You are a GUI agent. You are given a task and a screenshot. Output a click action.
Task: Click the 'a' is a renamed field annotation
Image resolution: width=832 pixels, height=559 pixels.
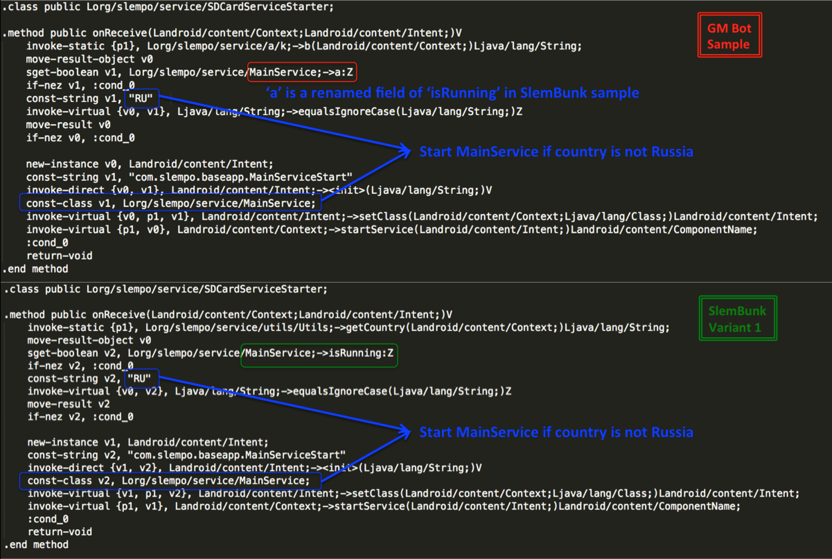pos(452,93)
